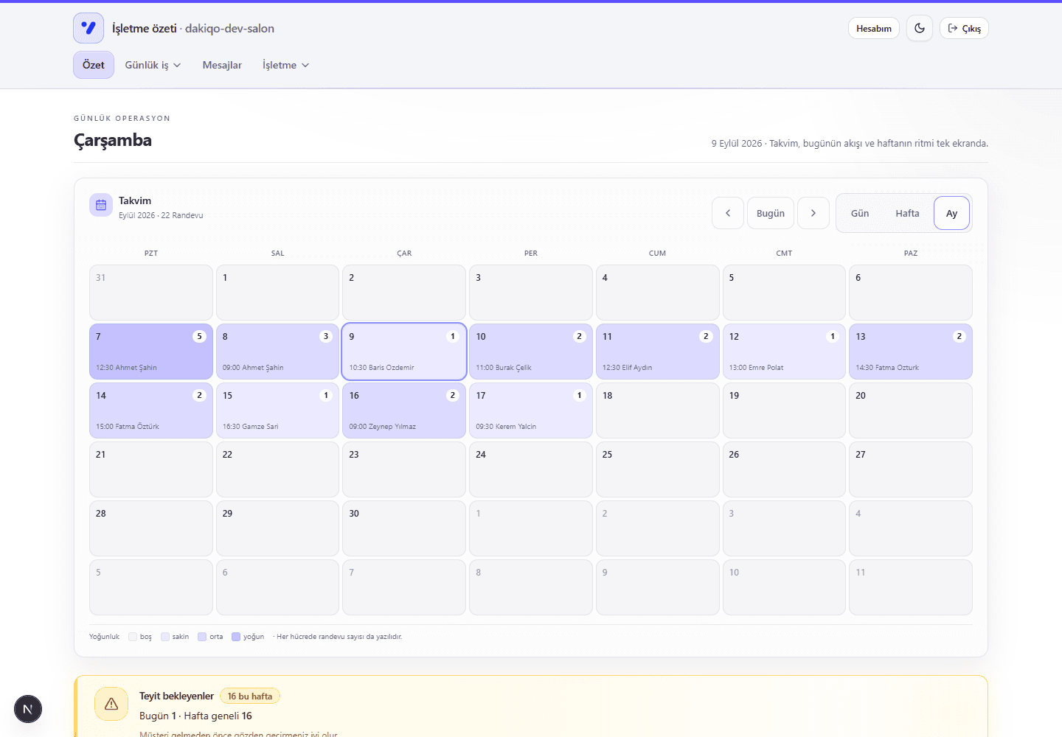The width and height of the screenshot is (1062, 737).
Task: Click the appointment count badge on day 16
Action: point(453,395)
